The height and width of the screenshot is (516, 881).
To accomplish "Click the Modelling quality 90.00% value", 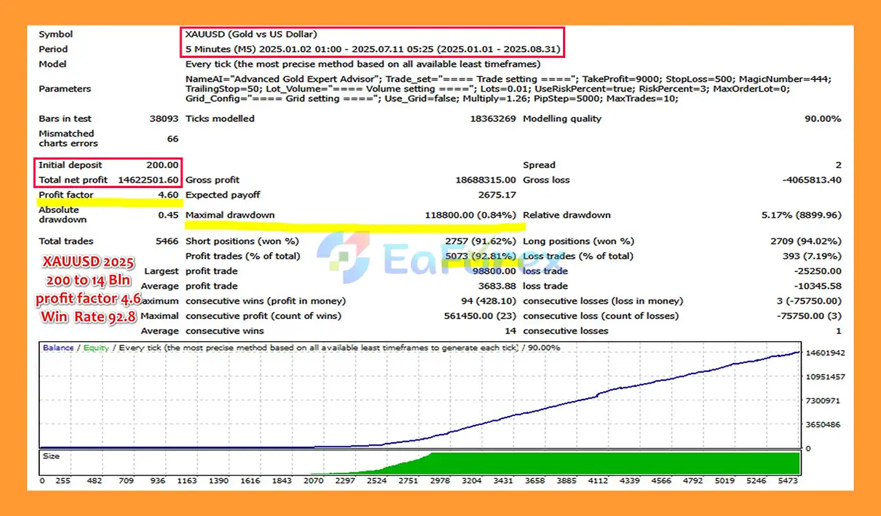I will [822, 118].
